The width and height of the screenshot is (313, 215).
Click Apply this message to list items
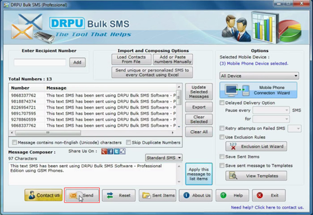(199, 174)
